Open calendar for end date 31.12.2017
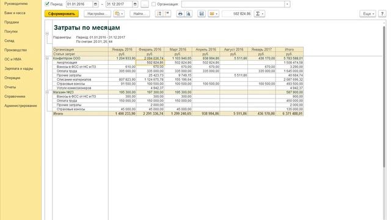 (x=135, y=4)
